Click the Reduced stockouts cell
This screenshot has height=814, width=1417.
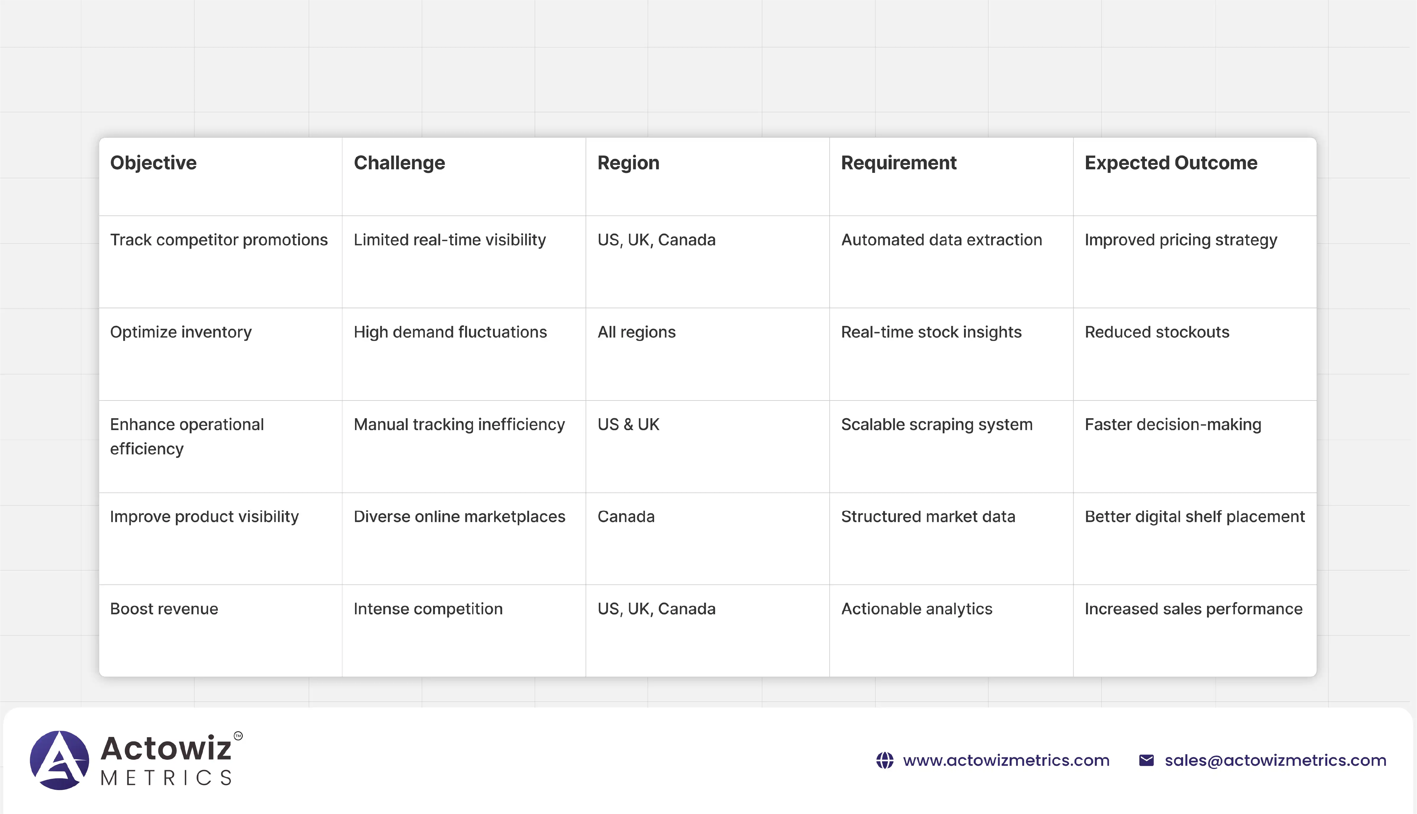1156,332
